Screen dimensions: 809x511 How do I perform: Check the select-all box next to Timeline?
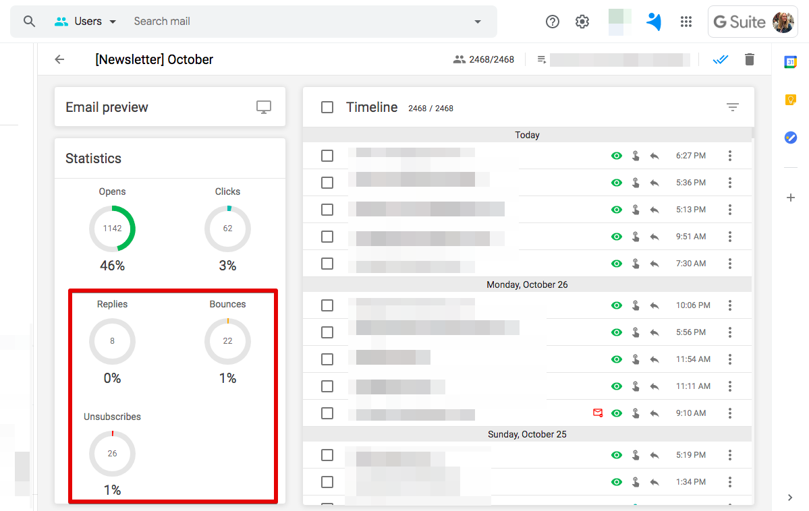click(327, 107)
